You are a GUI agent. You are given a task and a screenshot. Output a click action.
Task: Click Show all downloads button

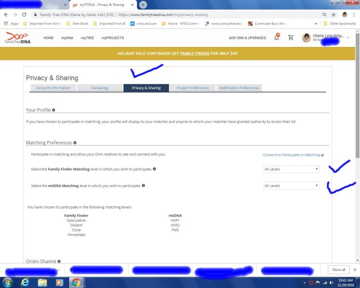click(x=339, y=270)
